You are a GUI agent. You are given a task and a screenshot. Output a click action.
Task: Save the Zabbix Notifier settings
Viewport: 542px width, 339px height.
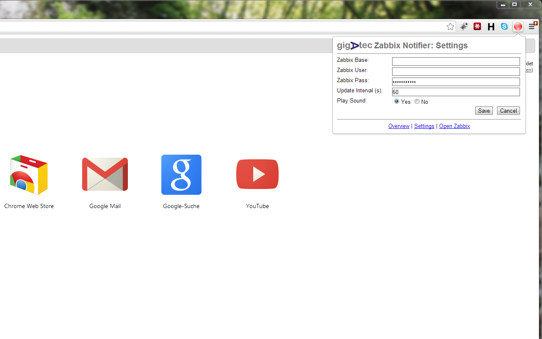484,111
